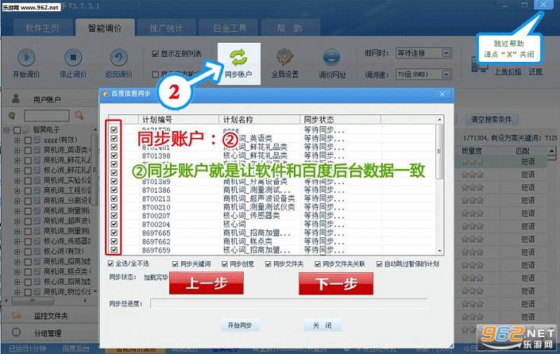This screenshot has width=560, height=354.
Task: Check the tree checkbox for 核心词(有效)
Action: [28, 252]
